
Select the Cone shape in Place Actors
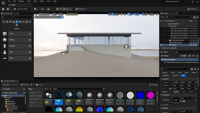[x=17, y=52]
